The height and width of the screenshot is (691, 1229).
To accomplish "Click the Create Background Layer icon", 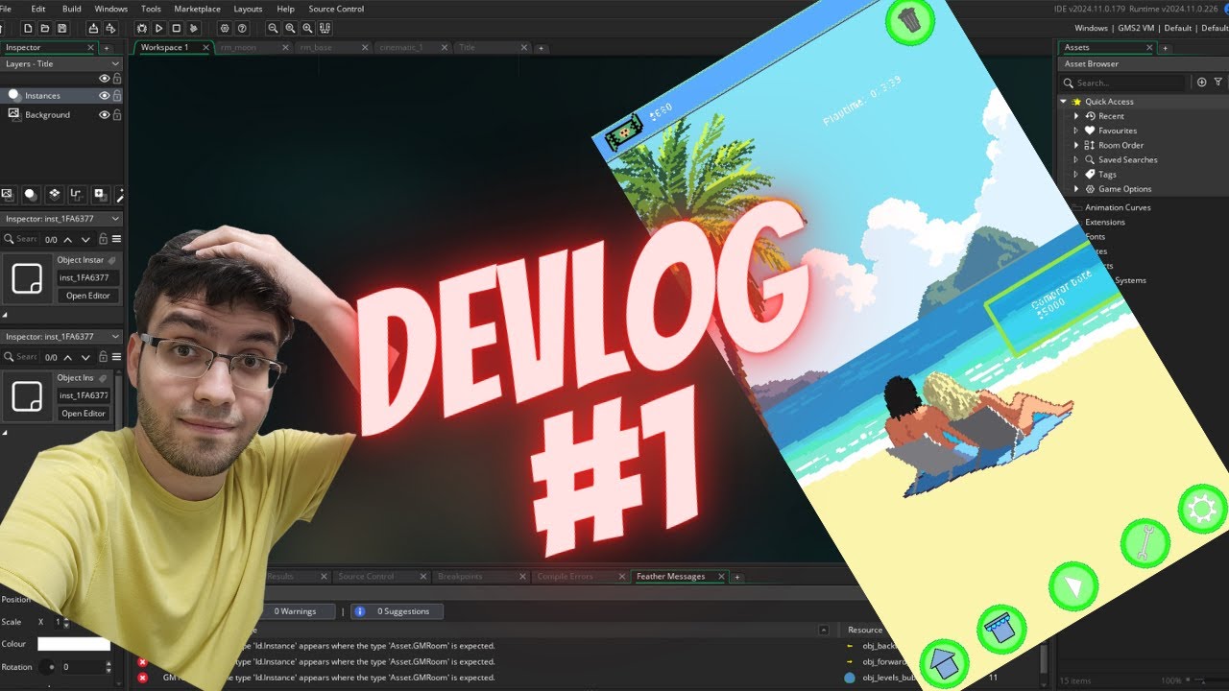I will coord(8,194).
